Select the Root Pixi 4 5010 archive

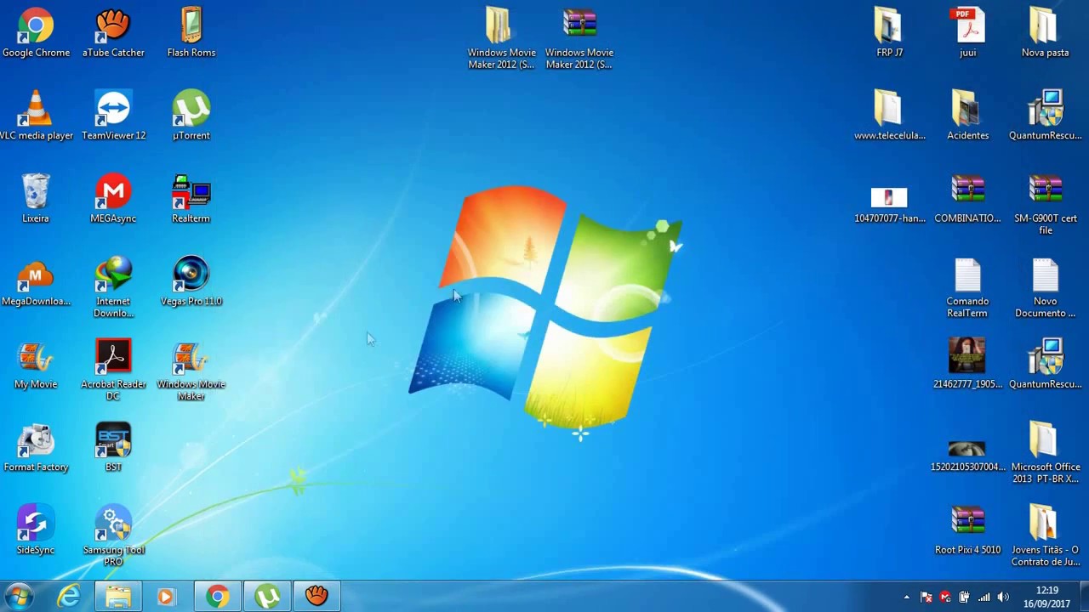968,530
